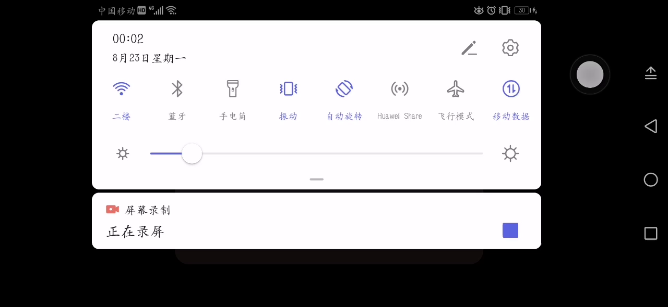Image resolution: width=668 pixels, height=307 pixels.
Task: Tap the navigation bar hide arrow icon
Action: 651,73
